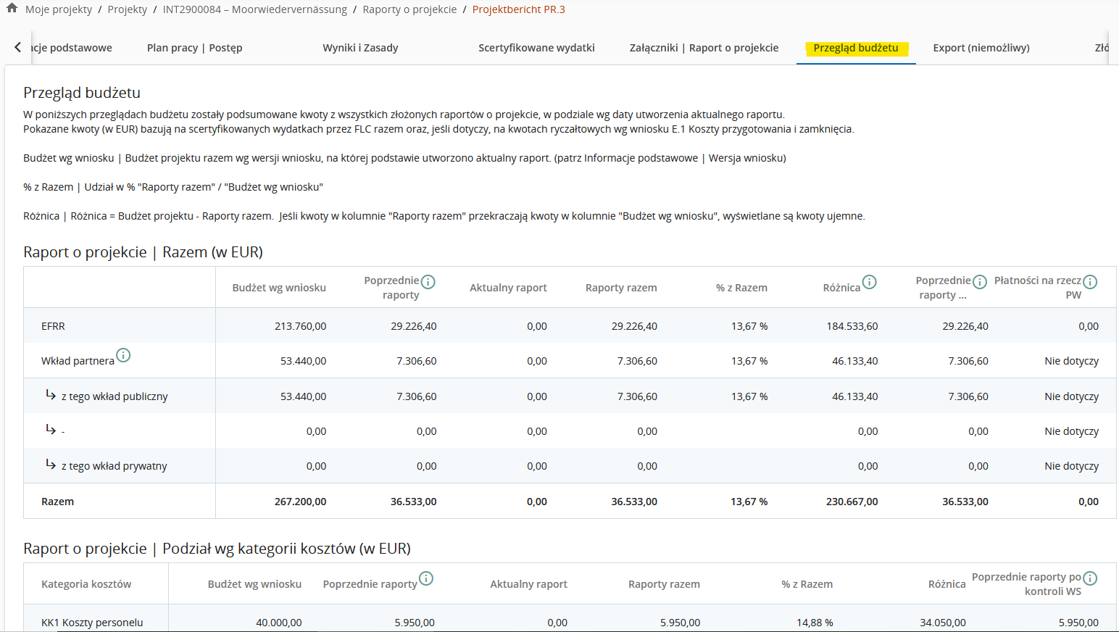1119x632 pixels.
Task: Click info icon by Poprzednie raporty in cost category table
Action: click(426, 578)
